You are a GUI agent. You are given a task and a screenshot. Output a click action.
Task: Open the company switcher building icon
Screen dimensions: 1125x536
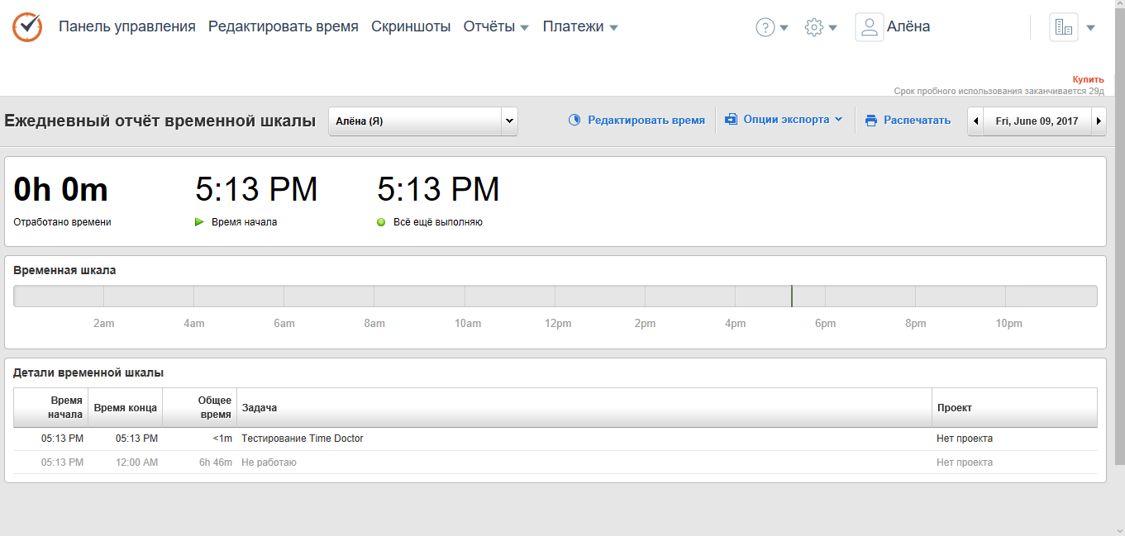(x=1062, y=26)
